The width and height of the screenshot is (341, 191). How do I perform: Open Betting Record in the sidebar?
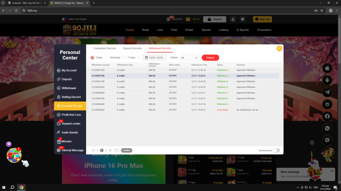[x=70, y=97]
